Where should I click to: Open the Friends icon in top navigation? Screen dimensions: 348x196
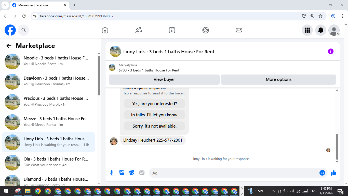[x=139, y=30]
